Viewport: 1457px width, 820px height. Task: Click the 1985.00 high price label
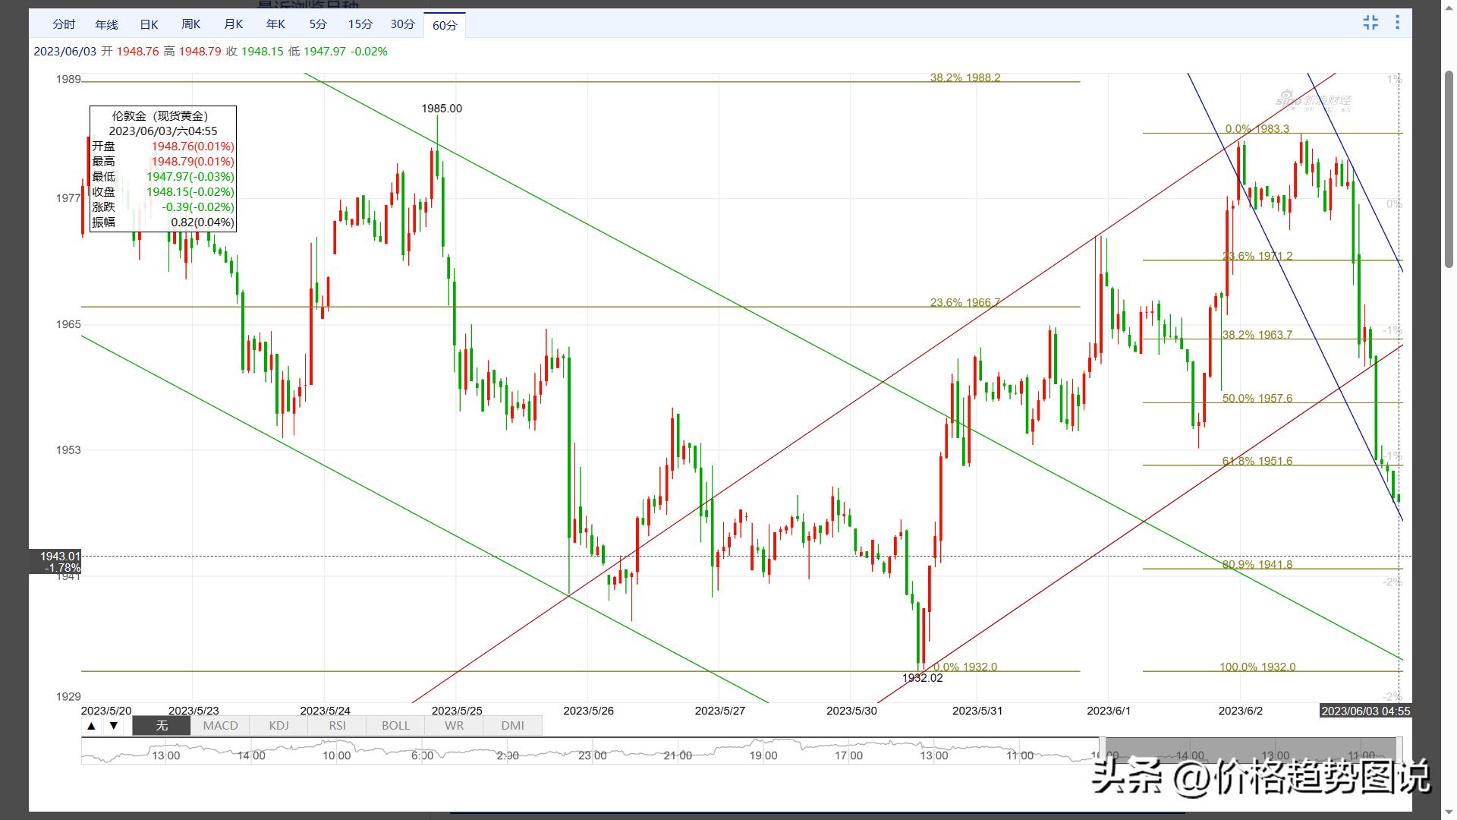click(442, 109)
